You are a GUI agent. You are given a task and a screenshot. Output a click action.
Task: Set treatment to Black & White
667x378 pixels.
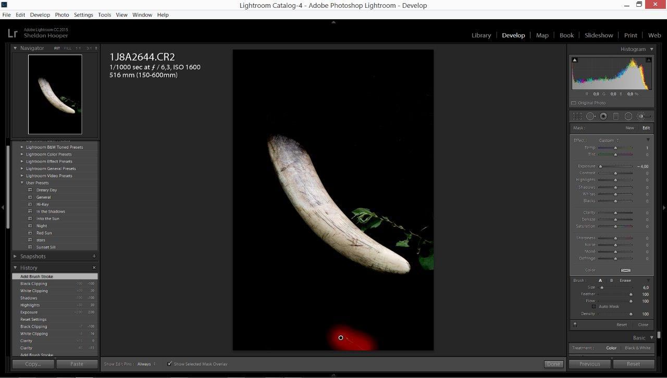click(638, 348)
